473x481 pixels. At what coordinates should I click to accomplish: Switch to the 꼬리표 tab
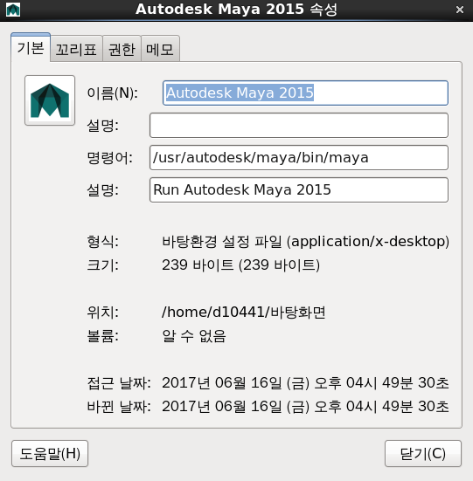click(76, 49)
